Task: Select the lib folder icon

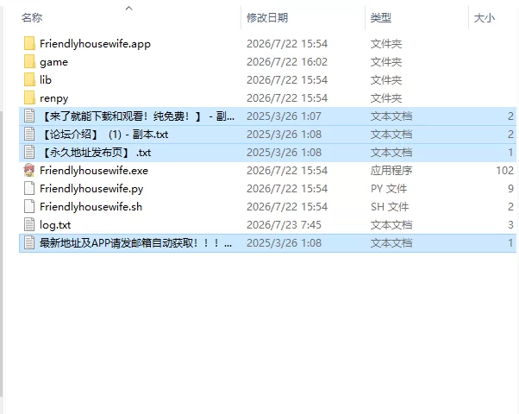Action: pyautogui.click(x=29, y=80)
